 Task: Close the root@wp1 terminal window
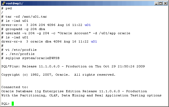pyautogui.click(x=165, y=3)
